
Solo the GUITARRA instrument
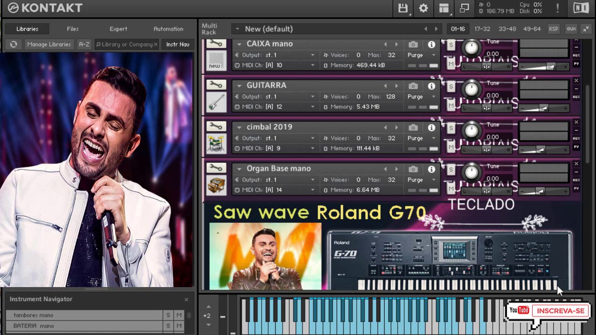451,87
